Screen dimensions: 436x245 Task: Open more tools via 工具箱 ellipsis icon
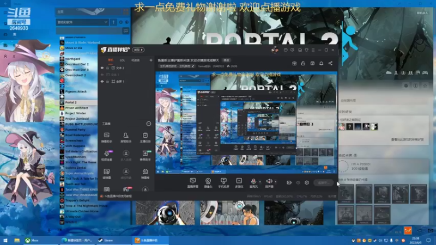point(149,124)
